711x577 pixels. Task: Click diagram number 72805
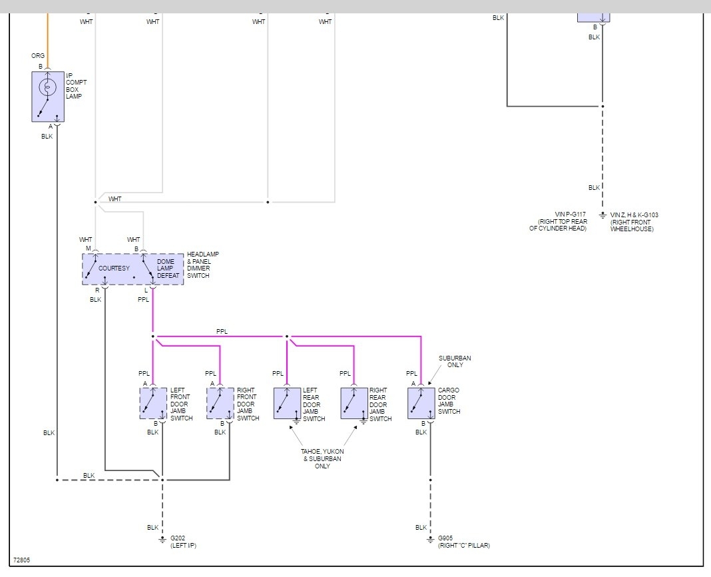pos(21,560)
